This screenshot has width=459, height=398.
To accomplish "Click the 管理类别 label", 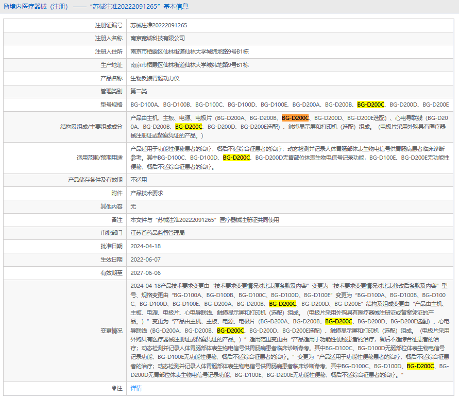I will point(111,91).
